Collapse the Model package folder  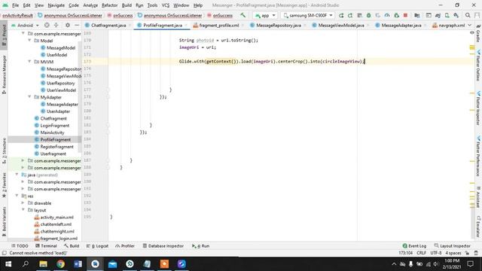29,41
